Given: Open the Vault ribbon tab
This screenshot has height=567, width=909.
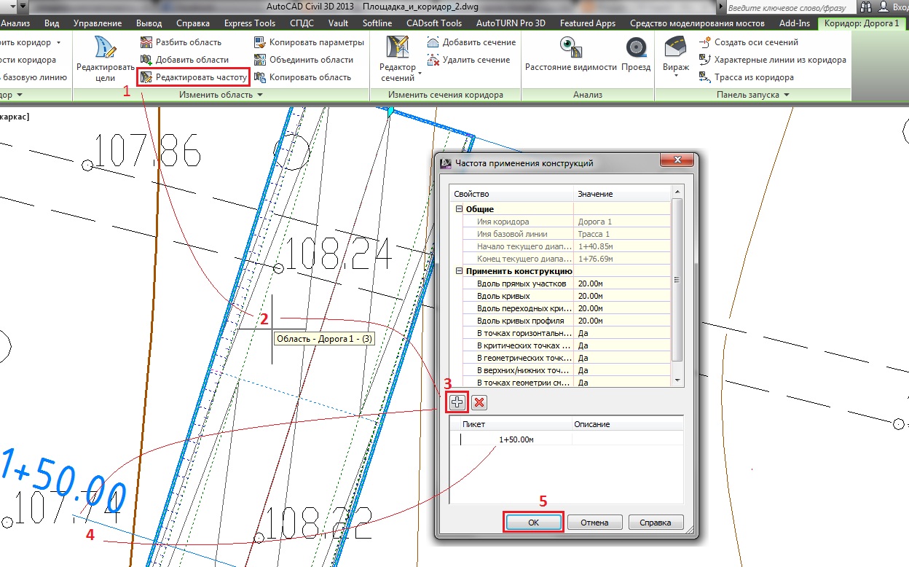Looking at the screenshot, I should 338,23.
